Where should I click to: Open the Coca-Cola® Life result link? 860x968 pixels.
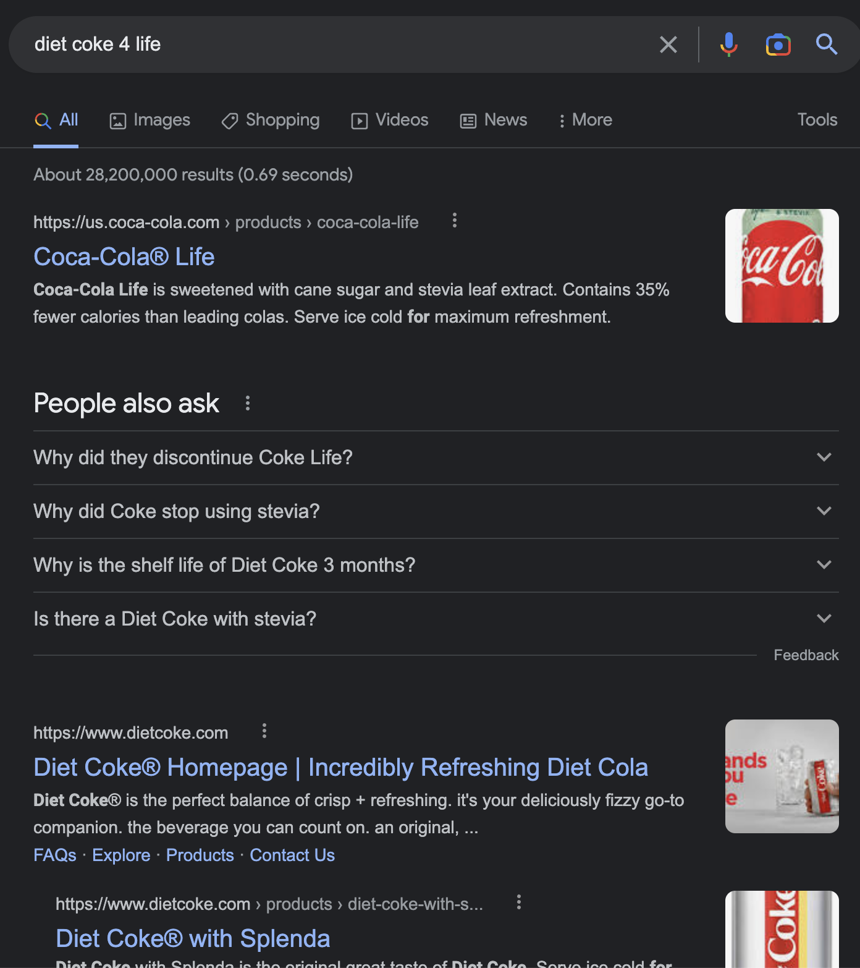point(124,257)
